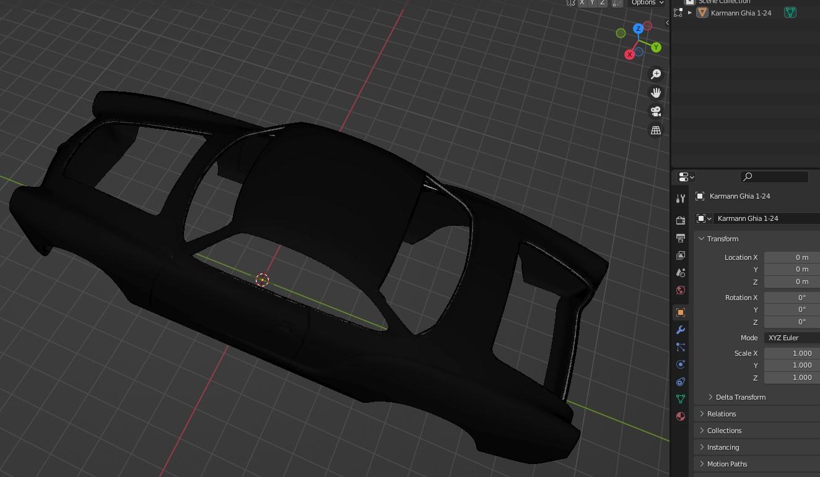
Task: Click the Scale Y field
Action: pos(792,365)
